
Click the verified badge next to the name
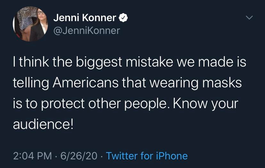click(124, 18)
